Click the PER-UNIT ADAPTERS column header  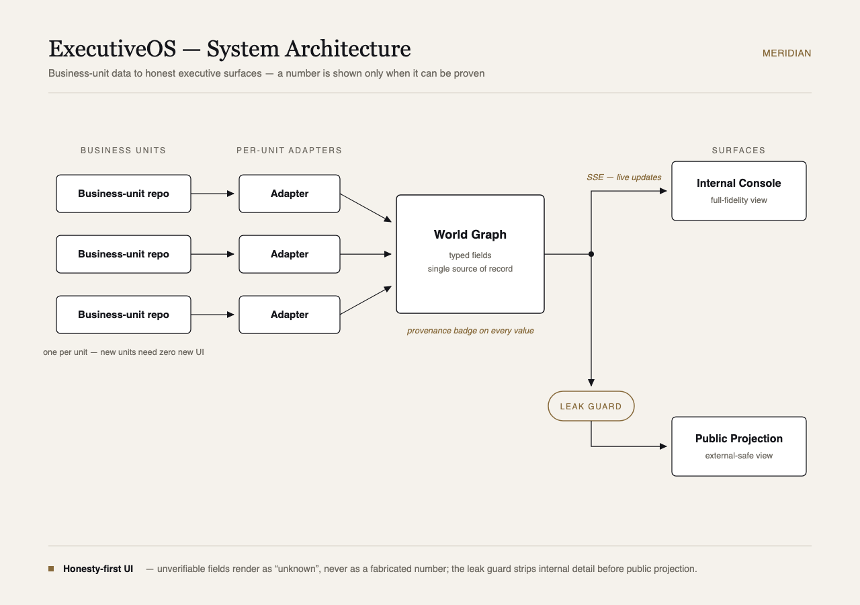pyautogui.click(x=290, y=151)
